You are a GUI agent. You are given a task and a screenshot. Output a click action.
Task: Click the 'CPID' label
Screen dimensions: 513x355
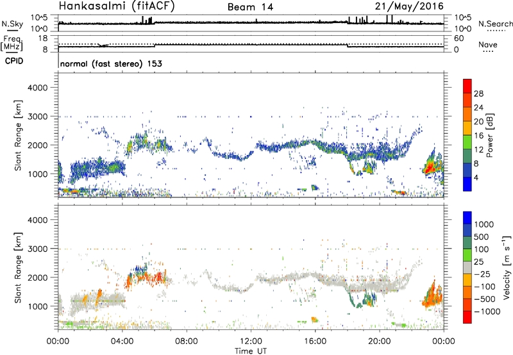tap(14, 61)
